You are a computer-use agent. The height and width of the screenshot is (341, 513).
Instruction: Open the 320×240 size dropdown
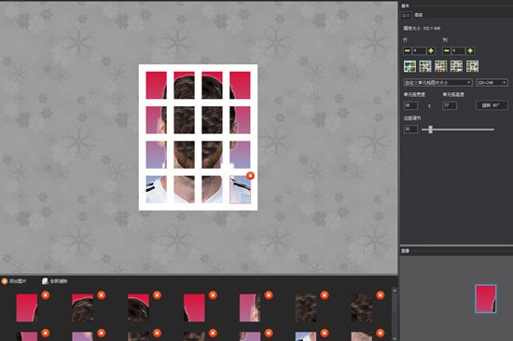tap(492, 82)
